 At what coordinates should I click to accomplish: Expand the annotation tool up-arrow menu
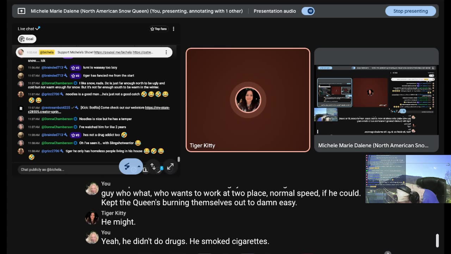tap(139, 167)
